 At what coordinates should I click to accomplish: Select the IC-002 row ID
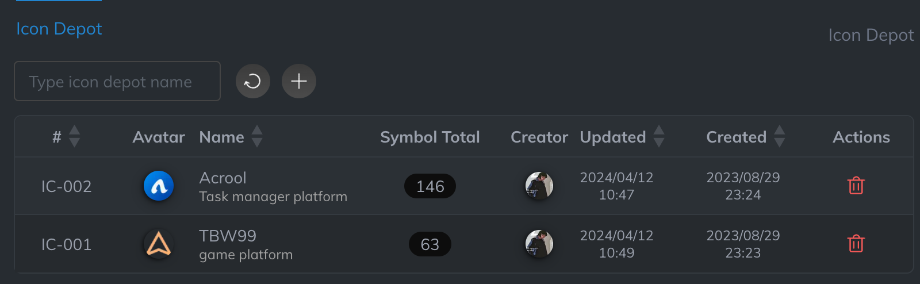pyautogui.click(x=66, y=186)
